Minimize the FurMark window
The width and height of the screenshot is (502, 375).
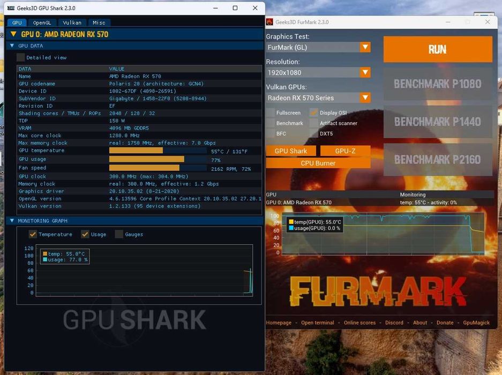tap(448, 22)
